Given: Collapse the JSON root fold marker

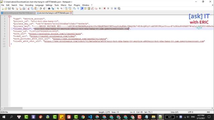Looking at the screenshot, I should coord(9,16).
